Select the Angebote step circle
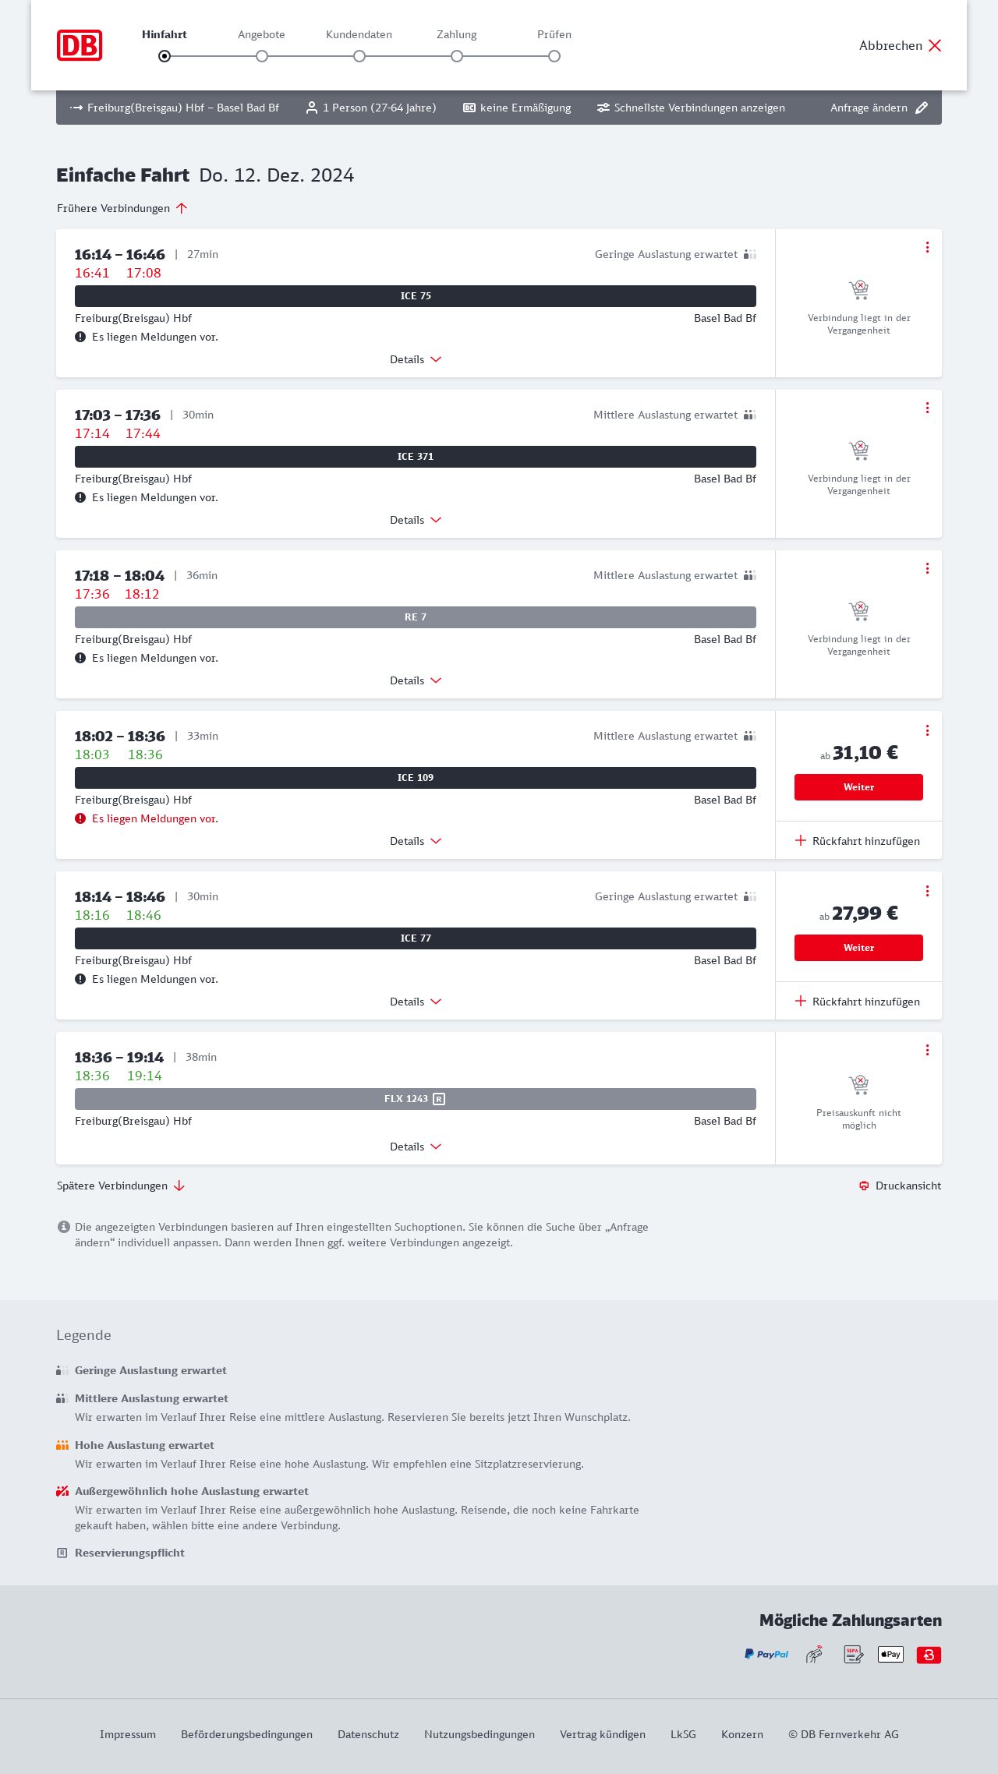The image size is (998, 1774). [x=262, y=56]
